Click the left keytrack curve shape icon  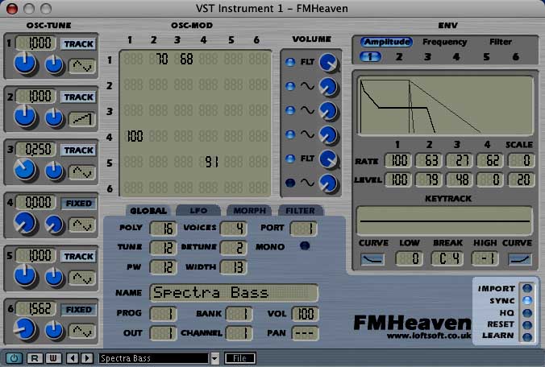[x=372, y=259]
